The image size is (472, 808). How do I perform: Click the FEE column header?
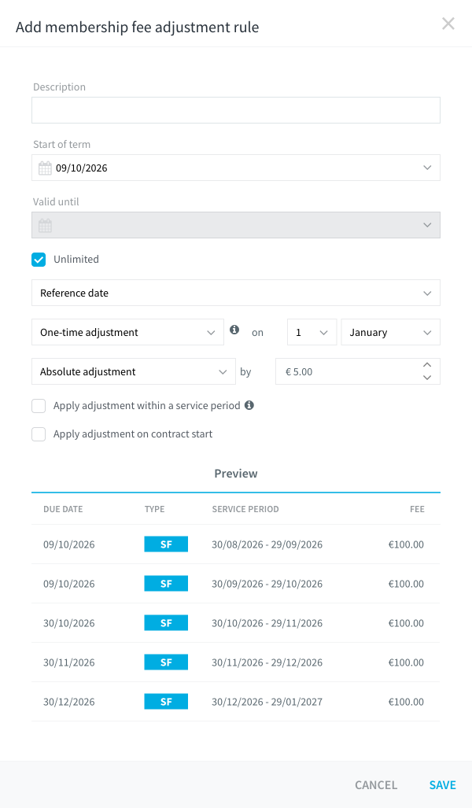coord(417,509)
